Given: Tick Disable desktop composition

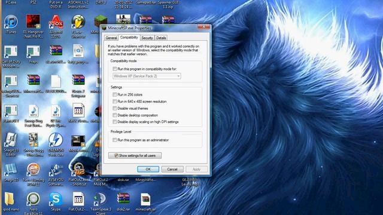Looking at the screenshot, I should click(114, 115).
